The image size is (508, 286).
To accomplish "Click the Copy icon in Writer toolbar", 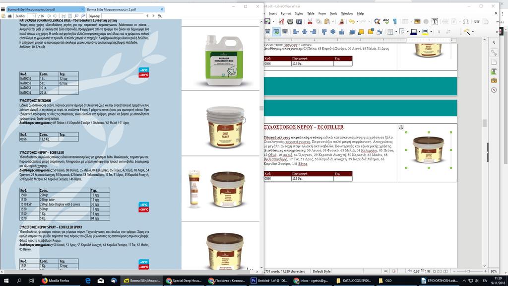I will coord(318,21).
